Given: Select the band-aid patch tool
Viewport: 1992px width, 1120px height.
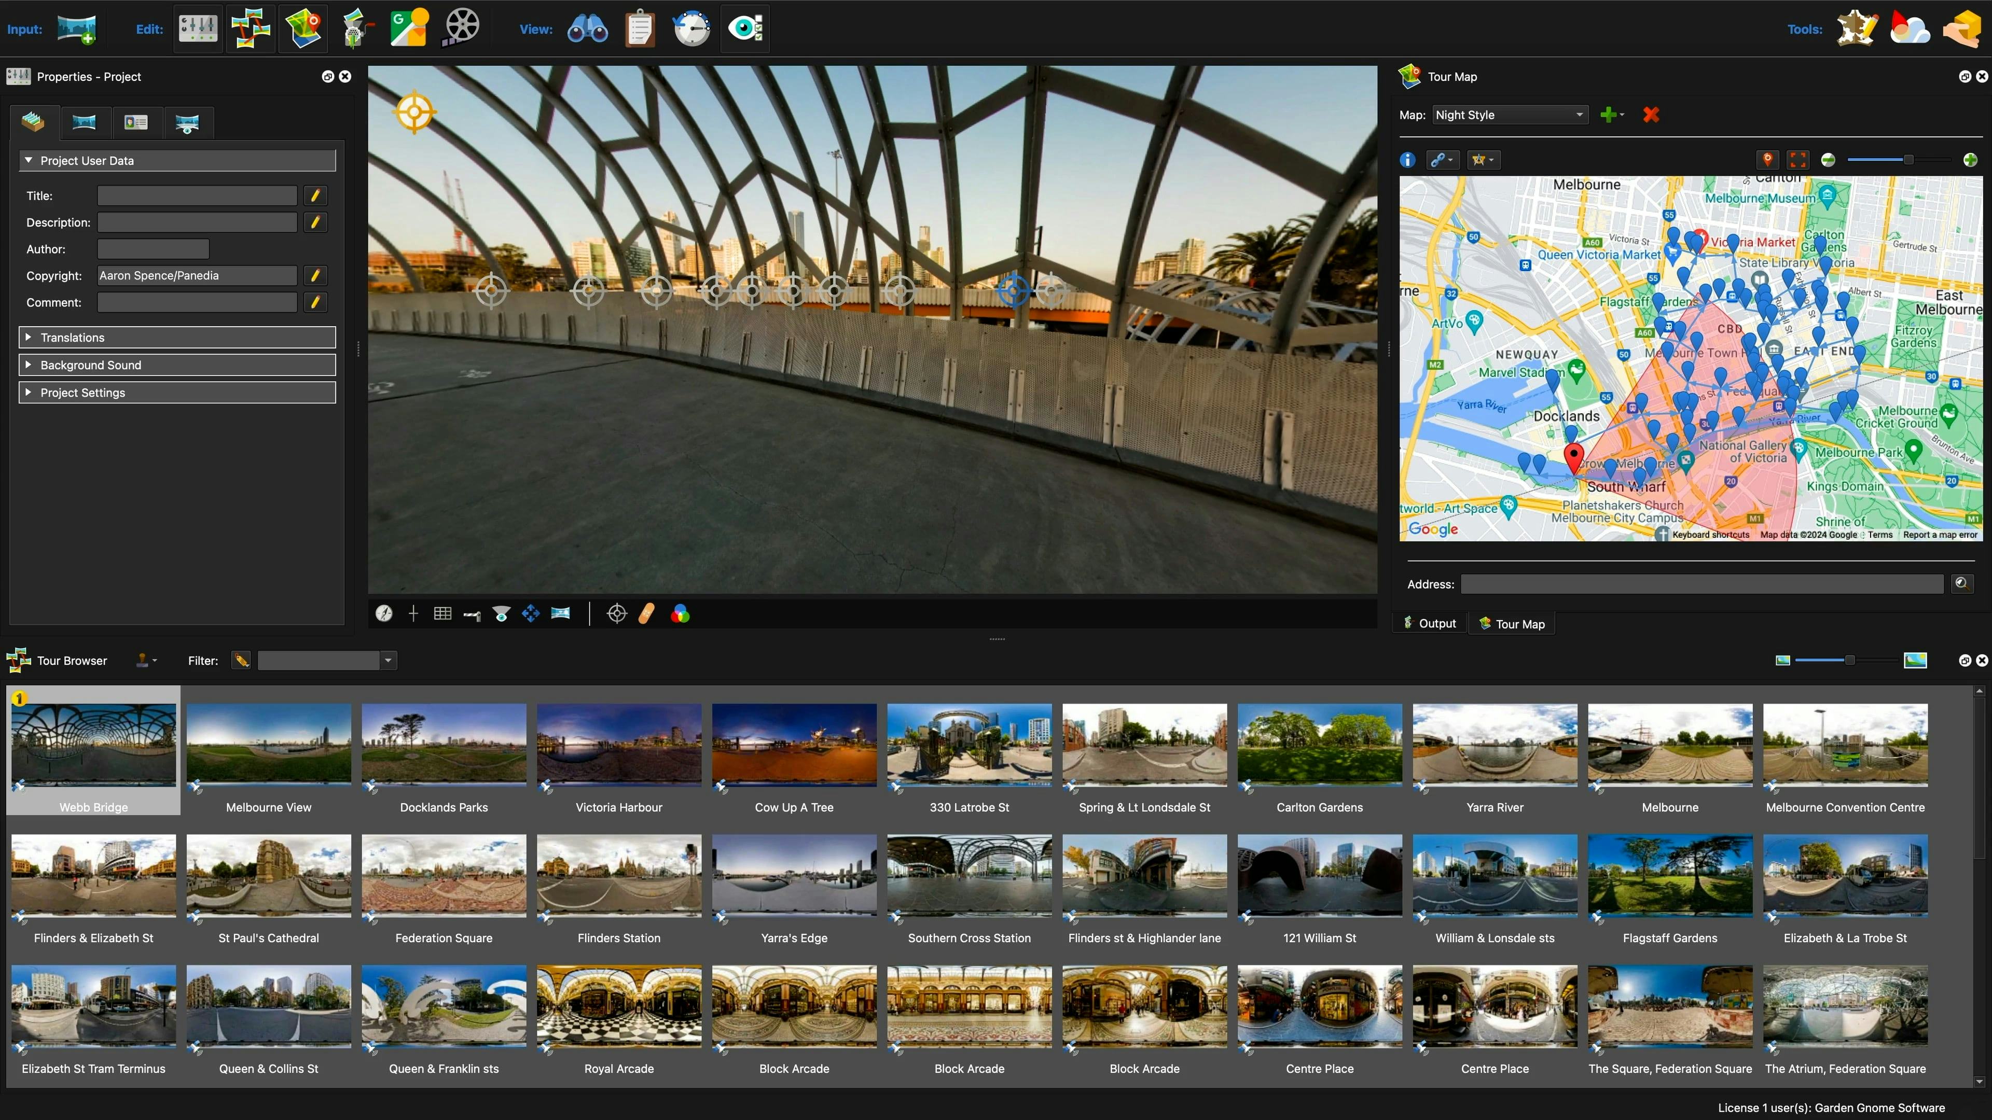Looking at the screenshot, I should (x=646, y=614).
